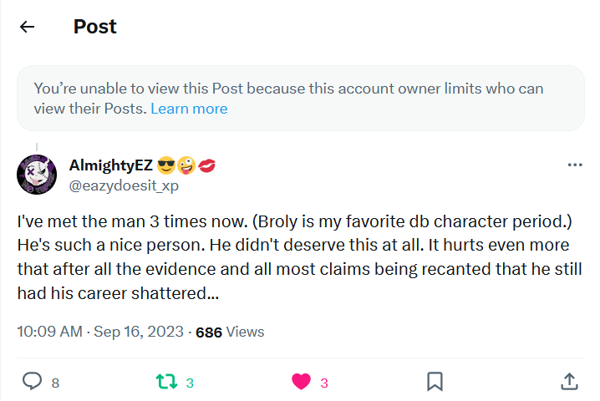The height and width of the screenshot is (401, 600).
Task: Follow the Learn more link
Action: tap(189, 109)
